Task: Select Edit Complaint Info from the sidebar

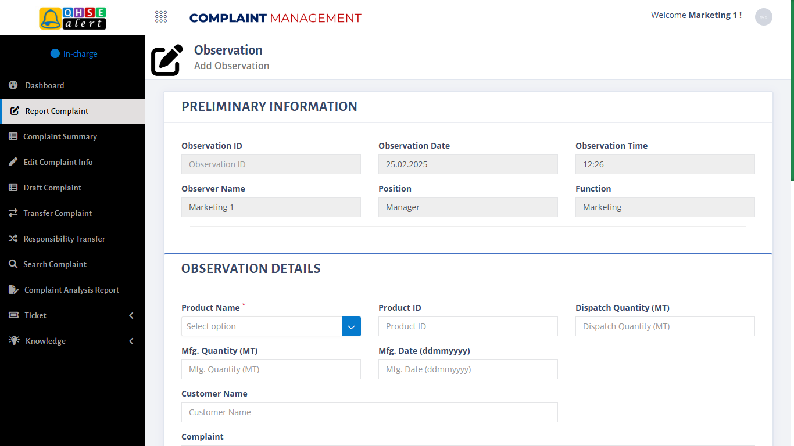Action: coord(58,162)
